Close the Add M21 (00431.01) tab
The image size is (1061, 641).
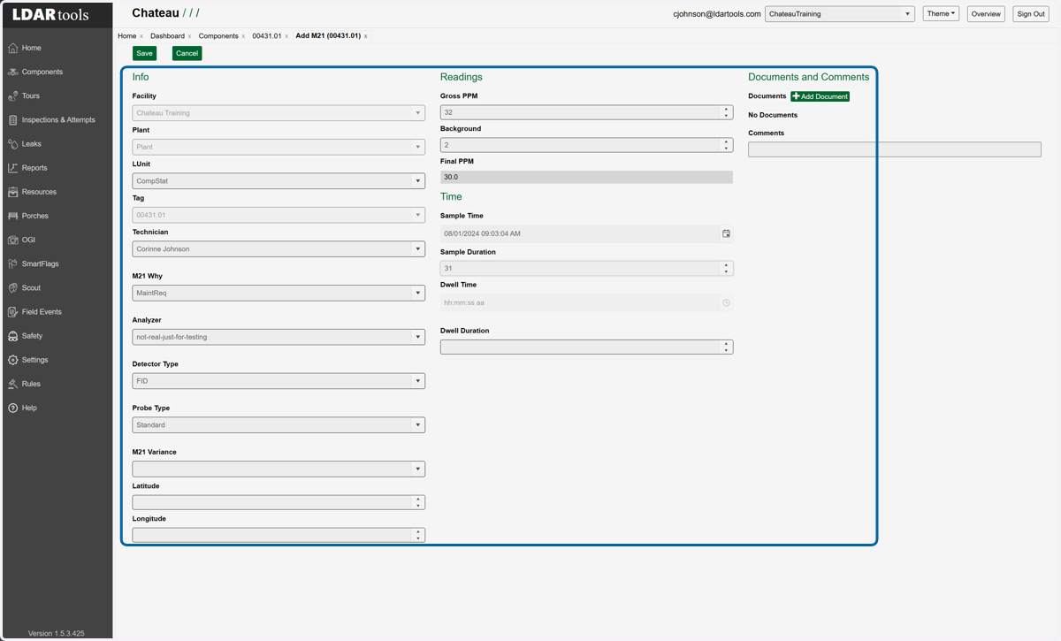coord(366,36)
